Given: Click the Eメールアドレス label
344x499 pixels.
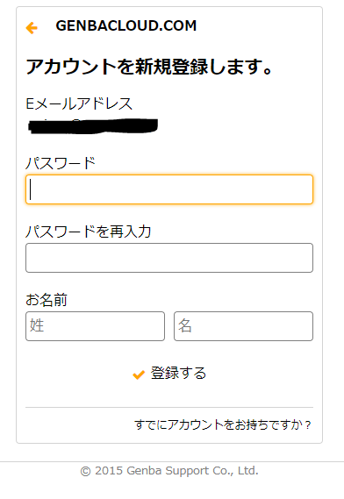Looking at the screenshot, I should (x=79, y=103).
